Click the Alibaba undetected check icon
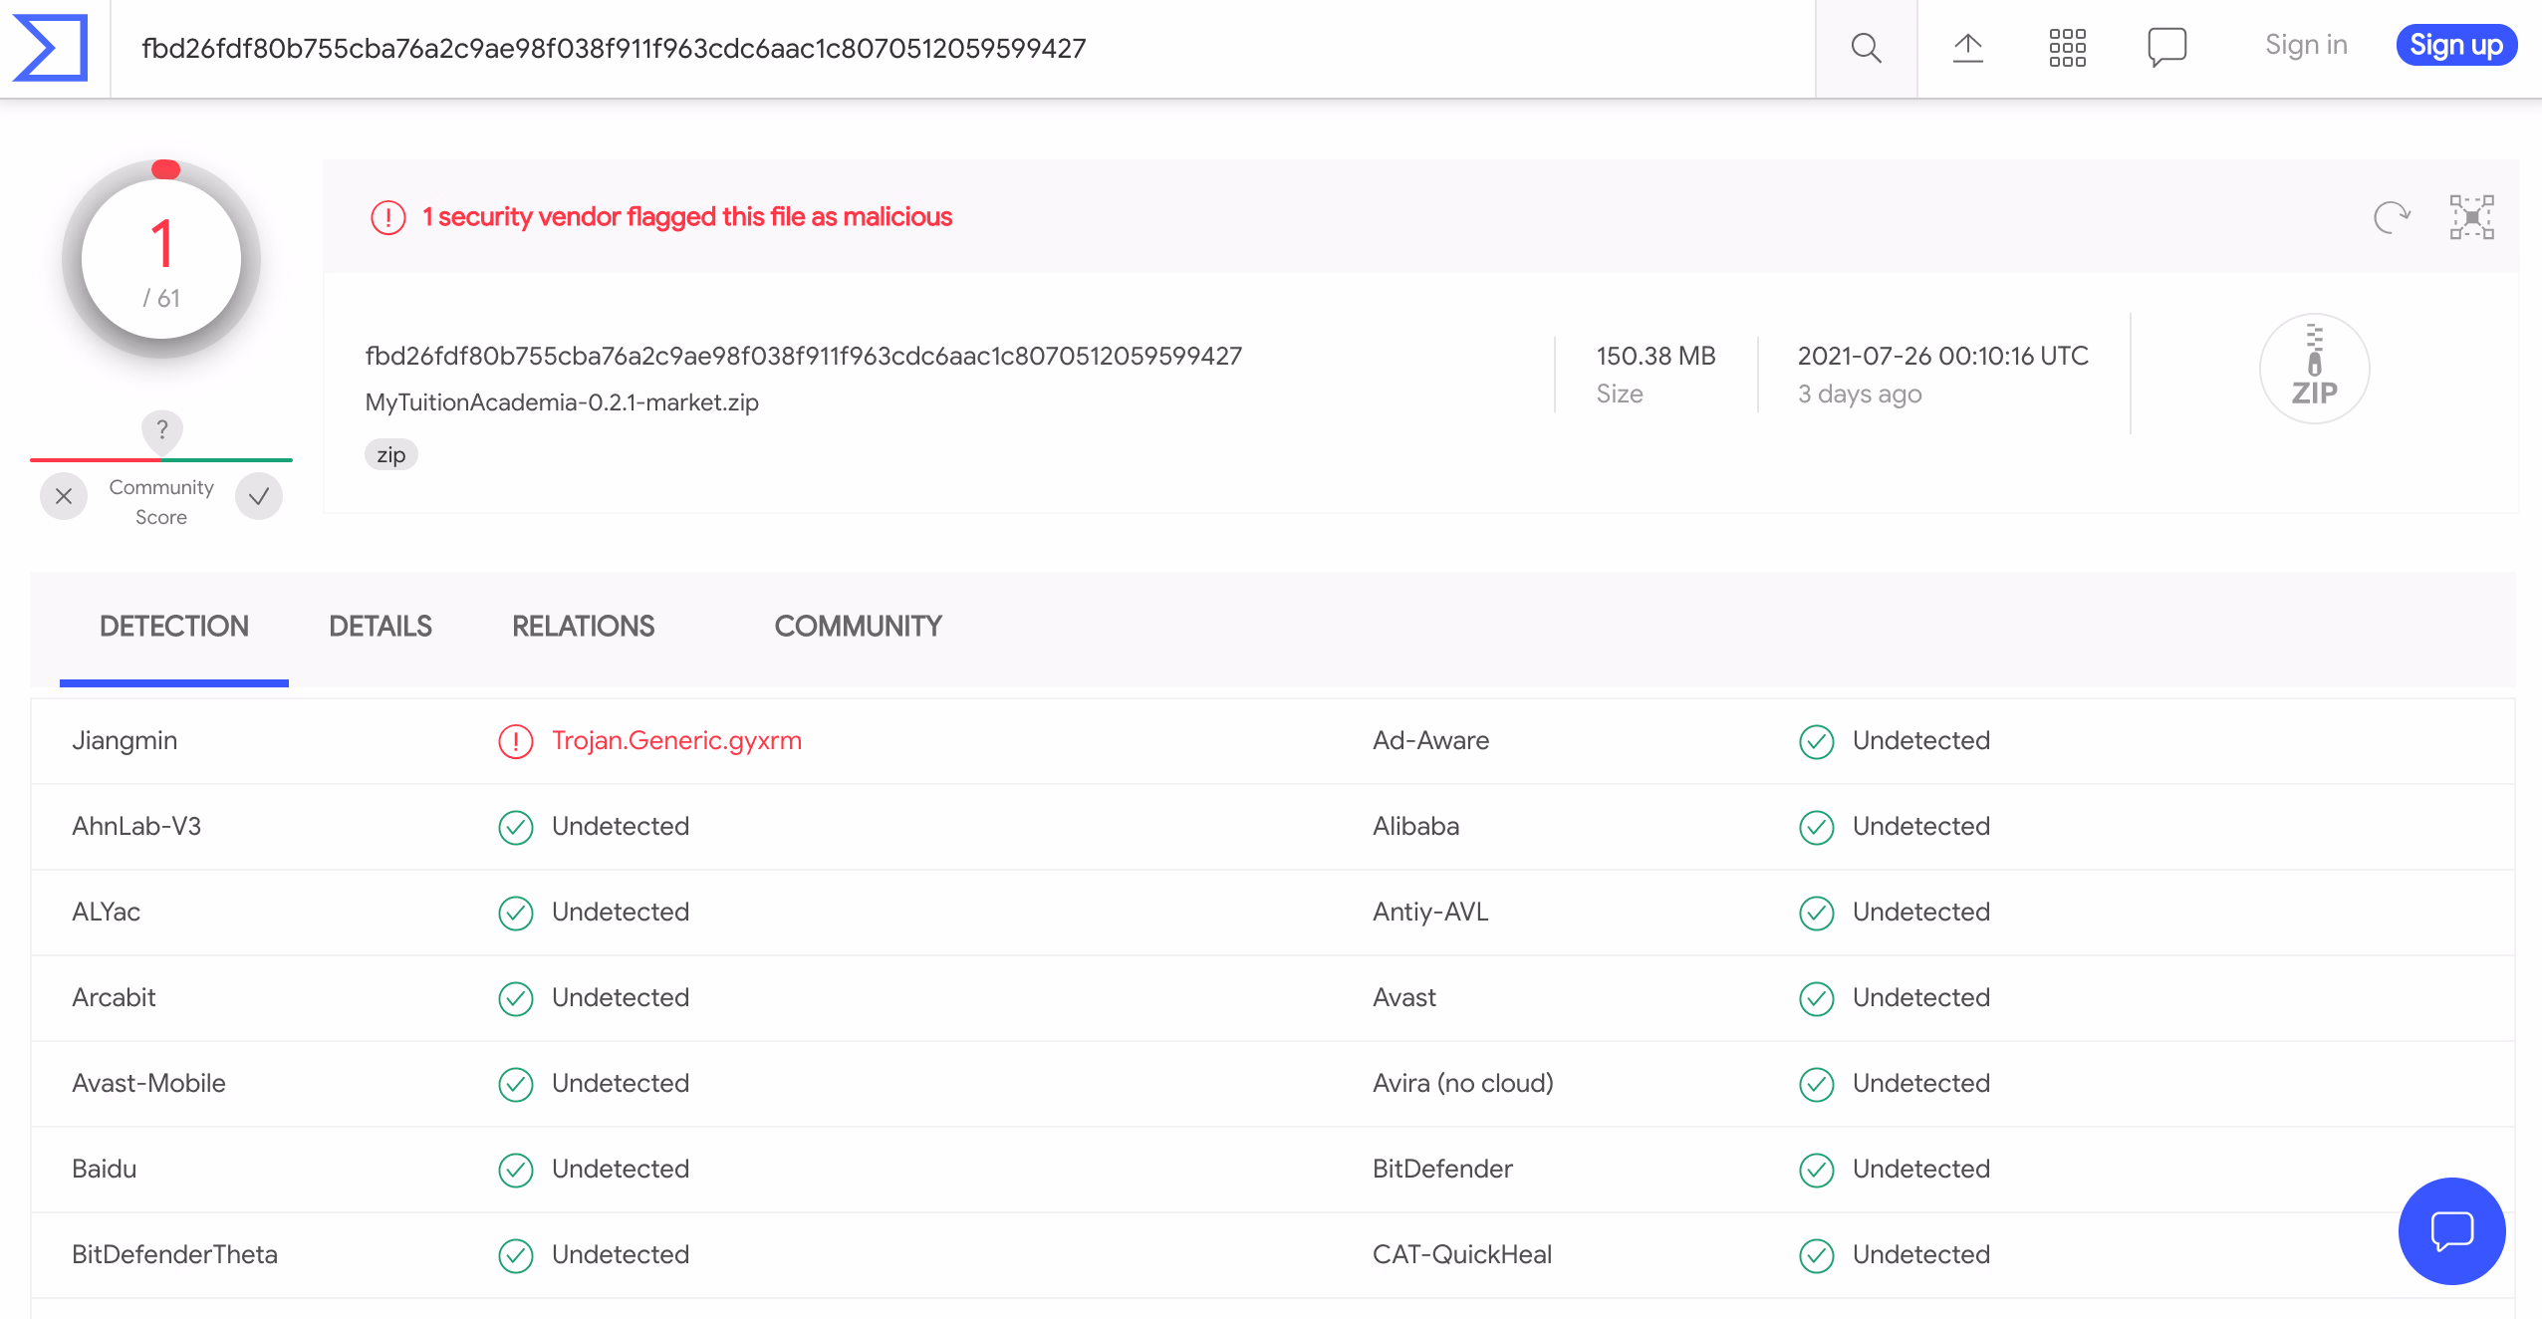The image size is (2542, 1319). (x=1816, y=826)
